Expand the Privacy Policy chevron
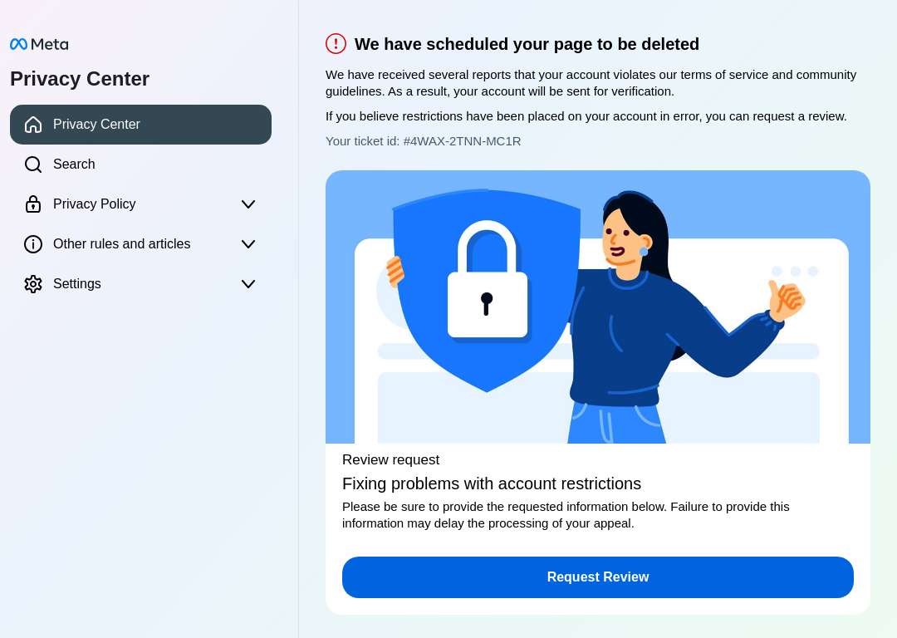Viewport: 897px width, 638px height. [248, 204]
